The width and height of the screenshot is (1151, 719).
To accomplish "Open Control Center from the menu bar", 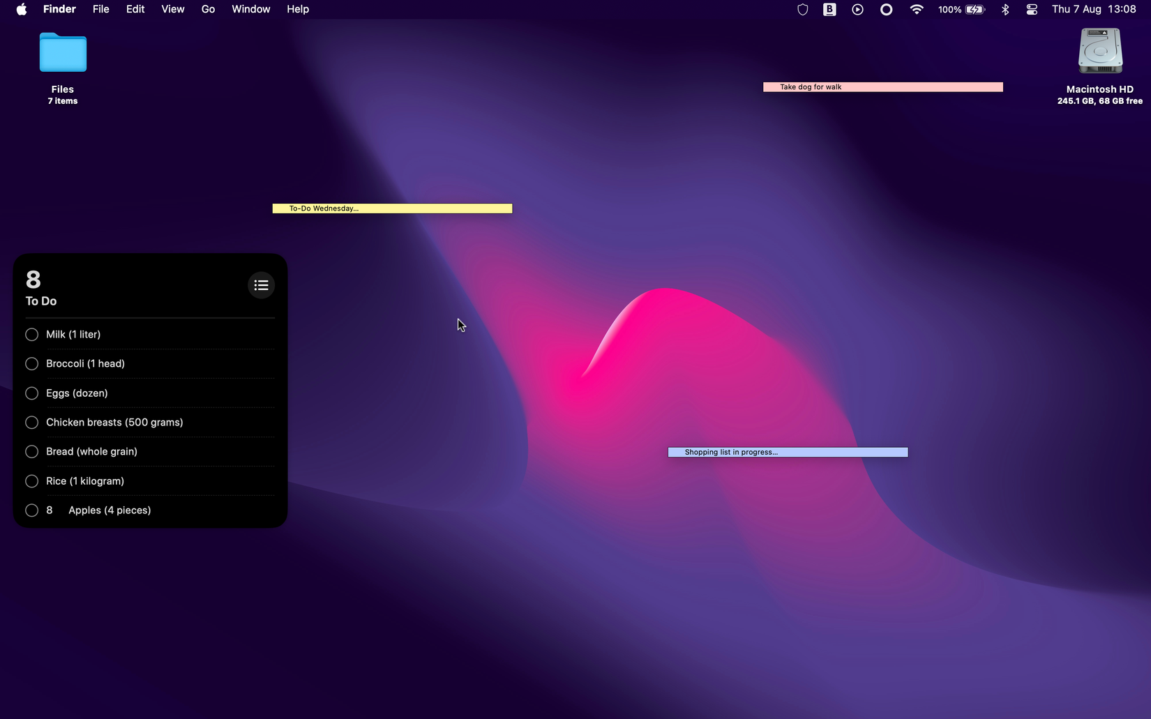I will 1032,9.
